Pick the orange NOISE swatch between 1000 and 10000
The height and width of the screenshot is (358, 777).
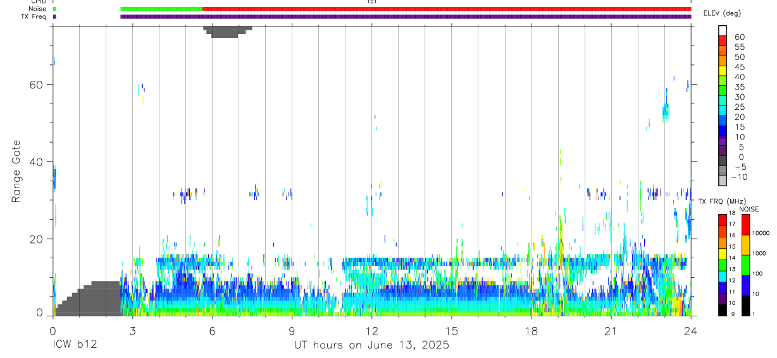[x=745, y=245]
